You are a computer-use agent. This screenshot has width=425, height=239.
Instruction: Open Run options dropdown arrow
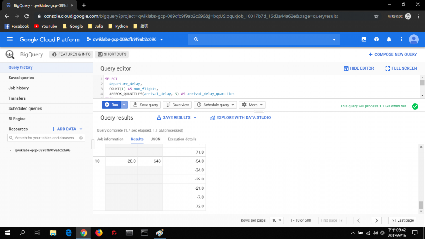pyautogui.click(x=124, y=105)
